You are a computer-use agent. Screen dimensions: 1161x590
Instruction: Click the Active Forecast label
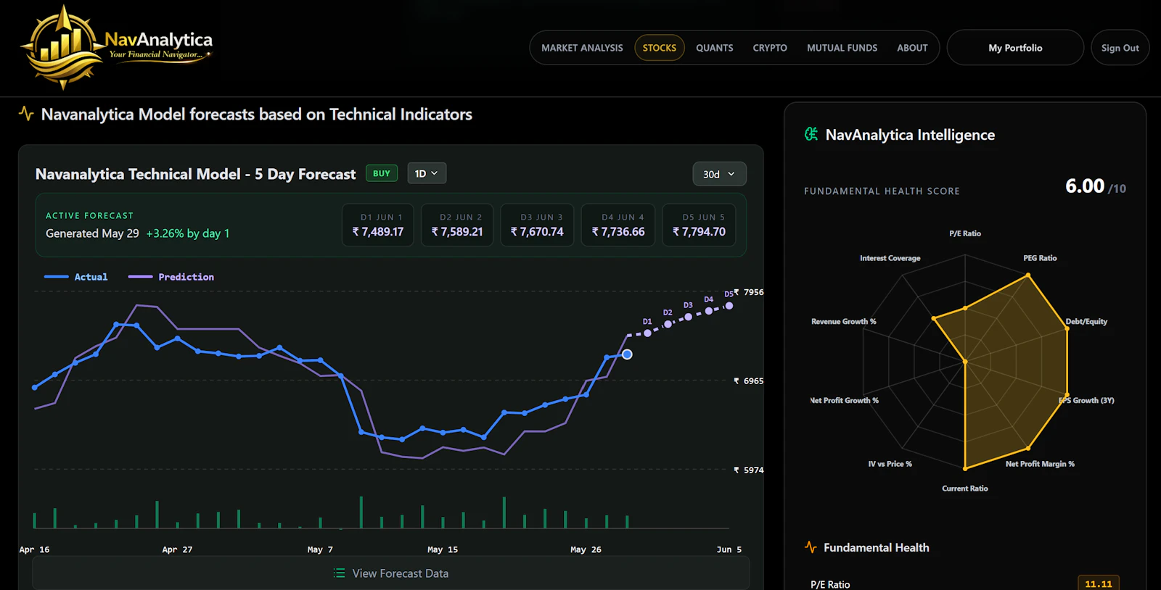89,215
